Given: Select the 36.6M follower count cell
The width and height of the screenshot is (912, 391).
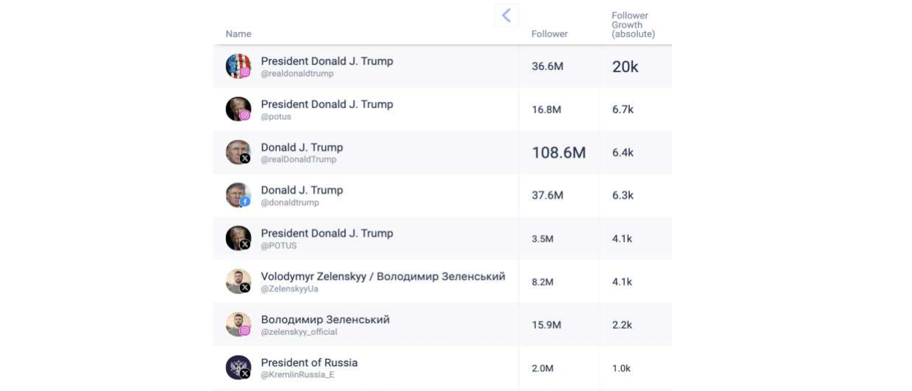Looking at the screenshot, I should pyautogui.click(x=547, y=67).
